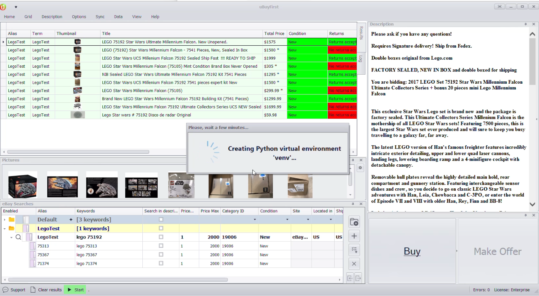Toggle Search in description for lego 75313
539x296 pixels.
point(161,246)
